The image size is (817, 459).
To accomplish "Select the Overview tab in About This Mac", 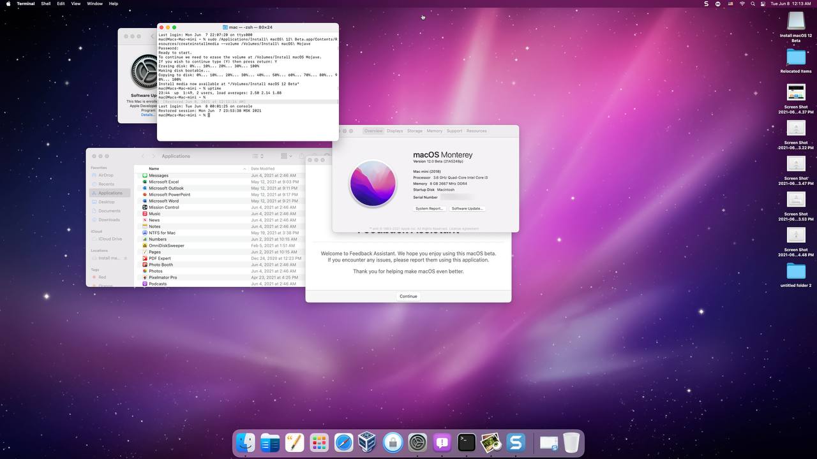I will [x=373, y=131].
